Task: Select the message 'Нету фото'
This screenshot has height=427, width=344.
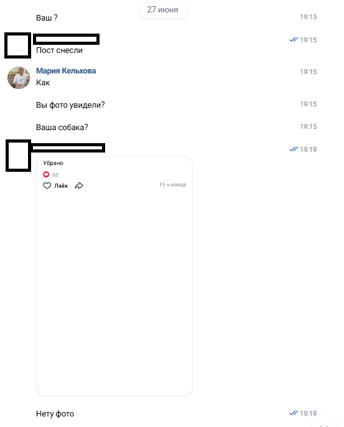Action: [x=55, y=414]
